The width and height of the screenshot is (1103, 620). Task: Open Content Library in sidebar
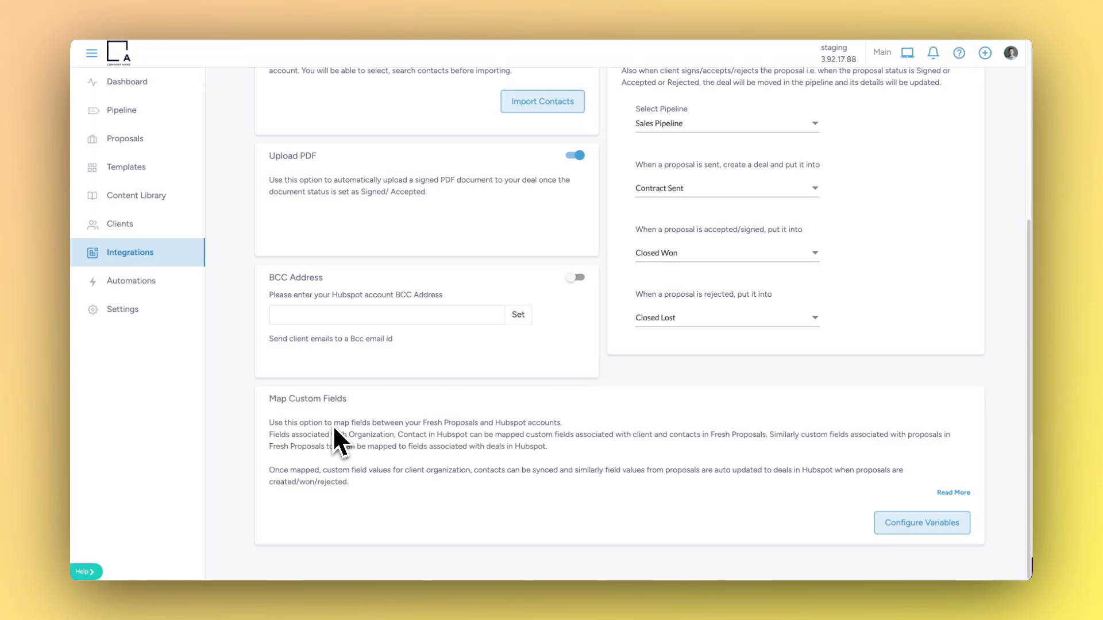point(136,196)
